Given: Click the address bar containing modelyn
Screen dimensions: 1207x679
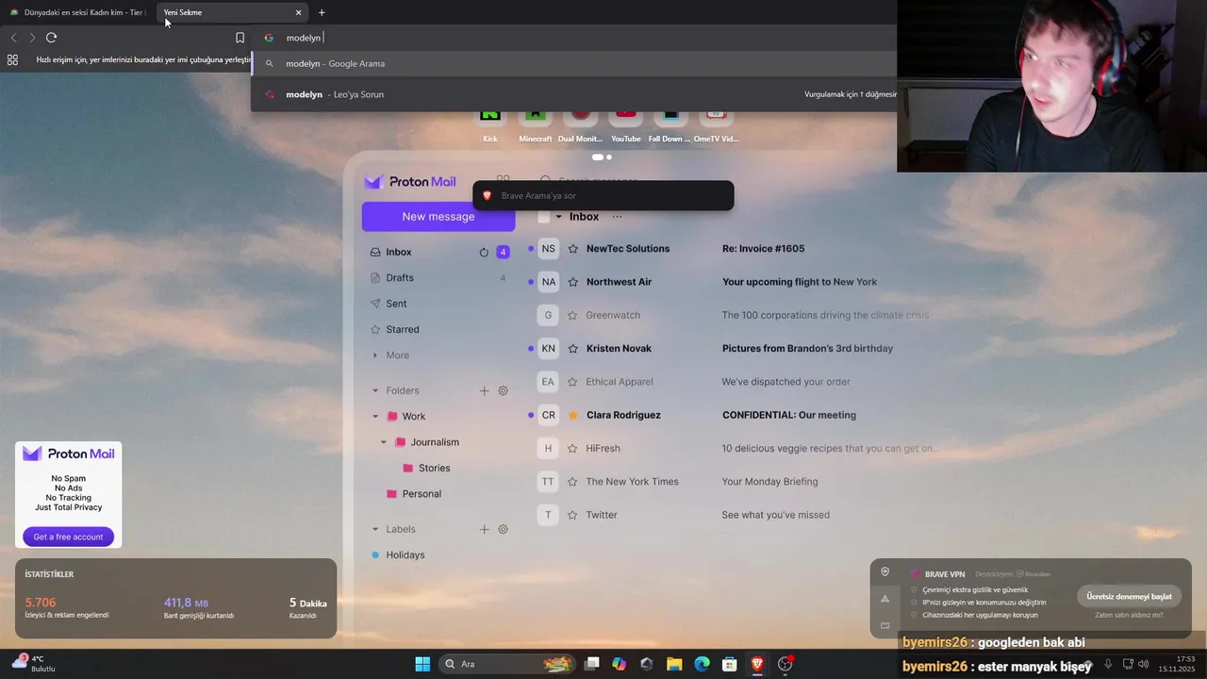Looking at the screenshot, I should click(x=575, y=38).
